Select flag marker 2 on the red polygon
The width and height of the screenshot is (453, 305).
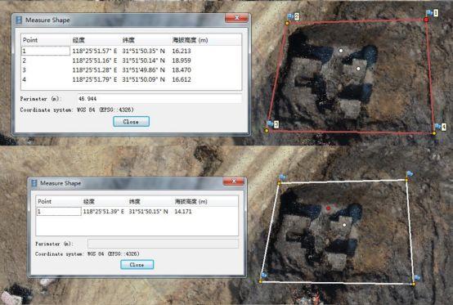(294, 16)
